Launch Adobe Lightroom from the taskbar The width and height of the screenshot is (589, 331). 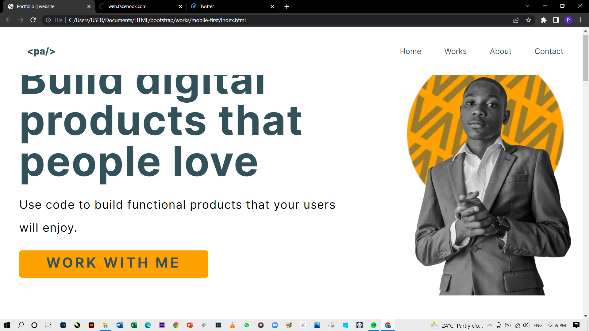point(218,325)
